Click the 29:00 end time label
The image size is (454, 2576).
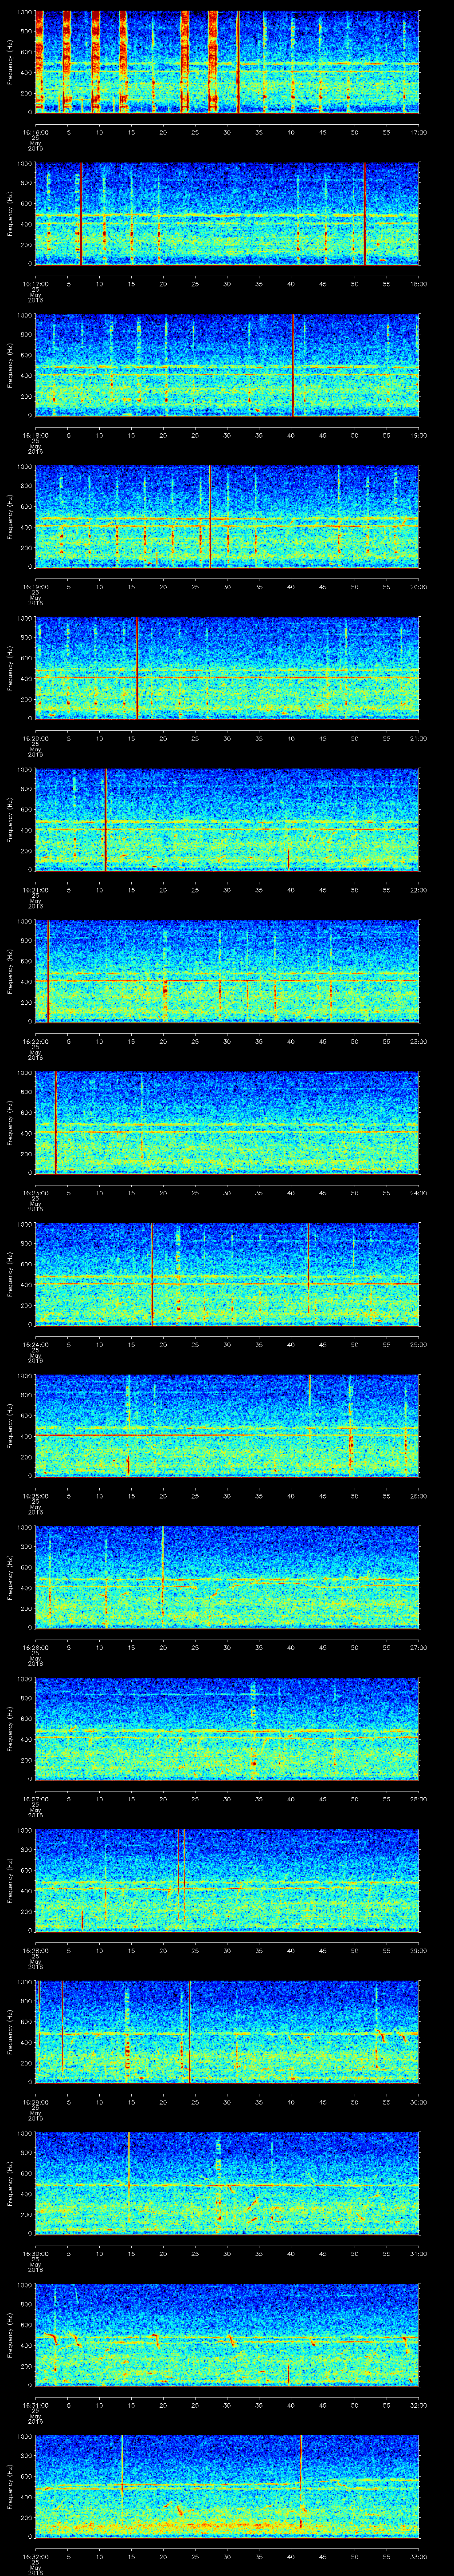[418, 1950]
